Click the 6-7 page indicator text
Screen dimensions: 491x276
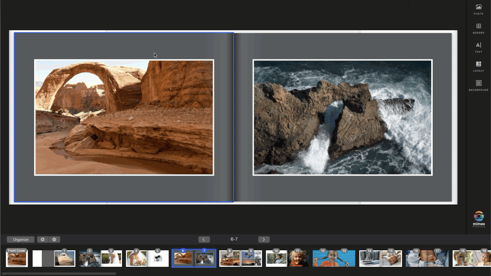coord(234,239)
